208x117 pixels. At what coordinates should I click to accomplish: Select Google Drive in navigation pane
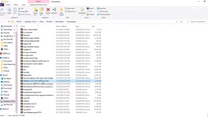click(x=8, y=36)
